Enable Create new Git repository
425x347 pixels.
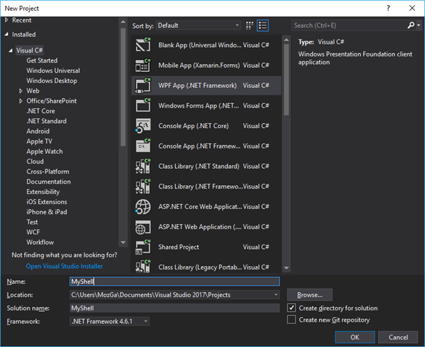[292, 320]
